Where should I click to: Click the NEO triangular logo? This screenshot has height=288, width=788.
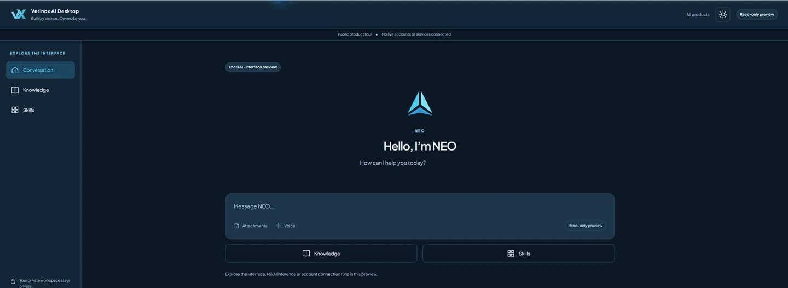pos(420,103)
